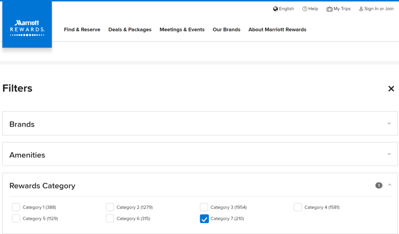Viewport: 399px width, 234px height.
Task: Open Meetings & Events
Action: pos(182,30)
